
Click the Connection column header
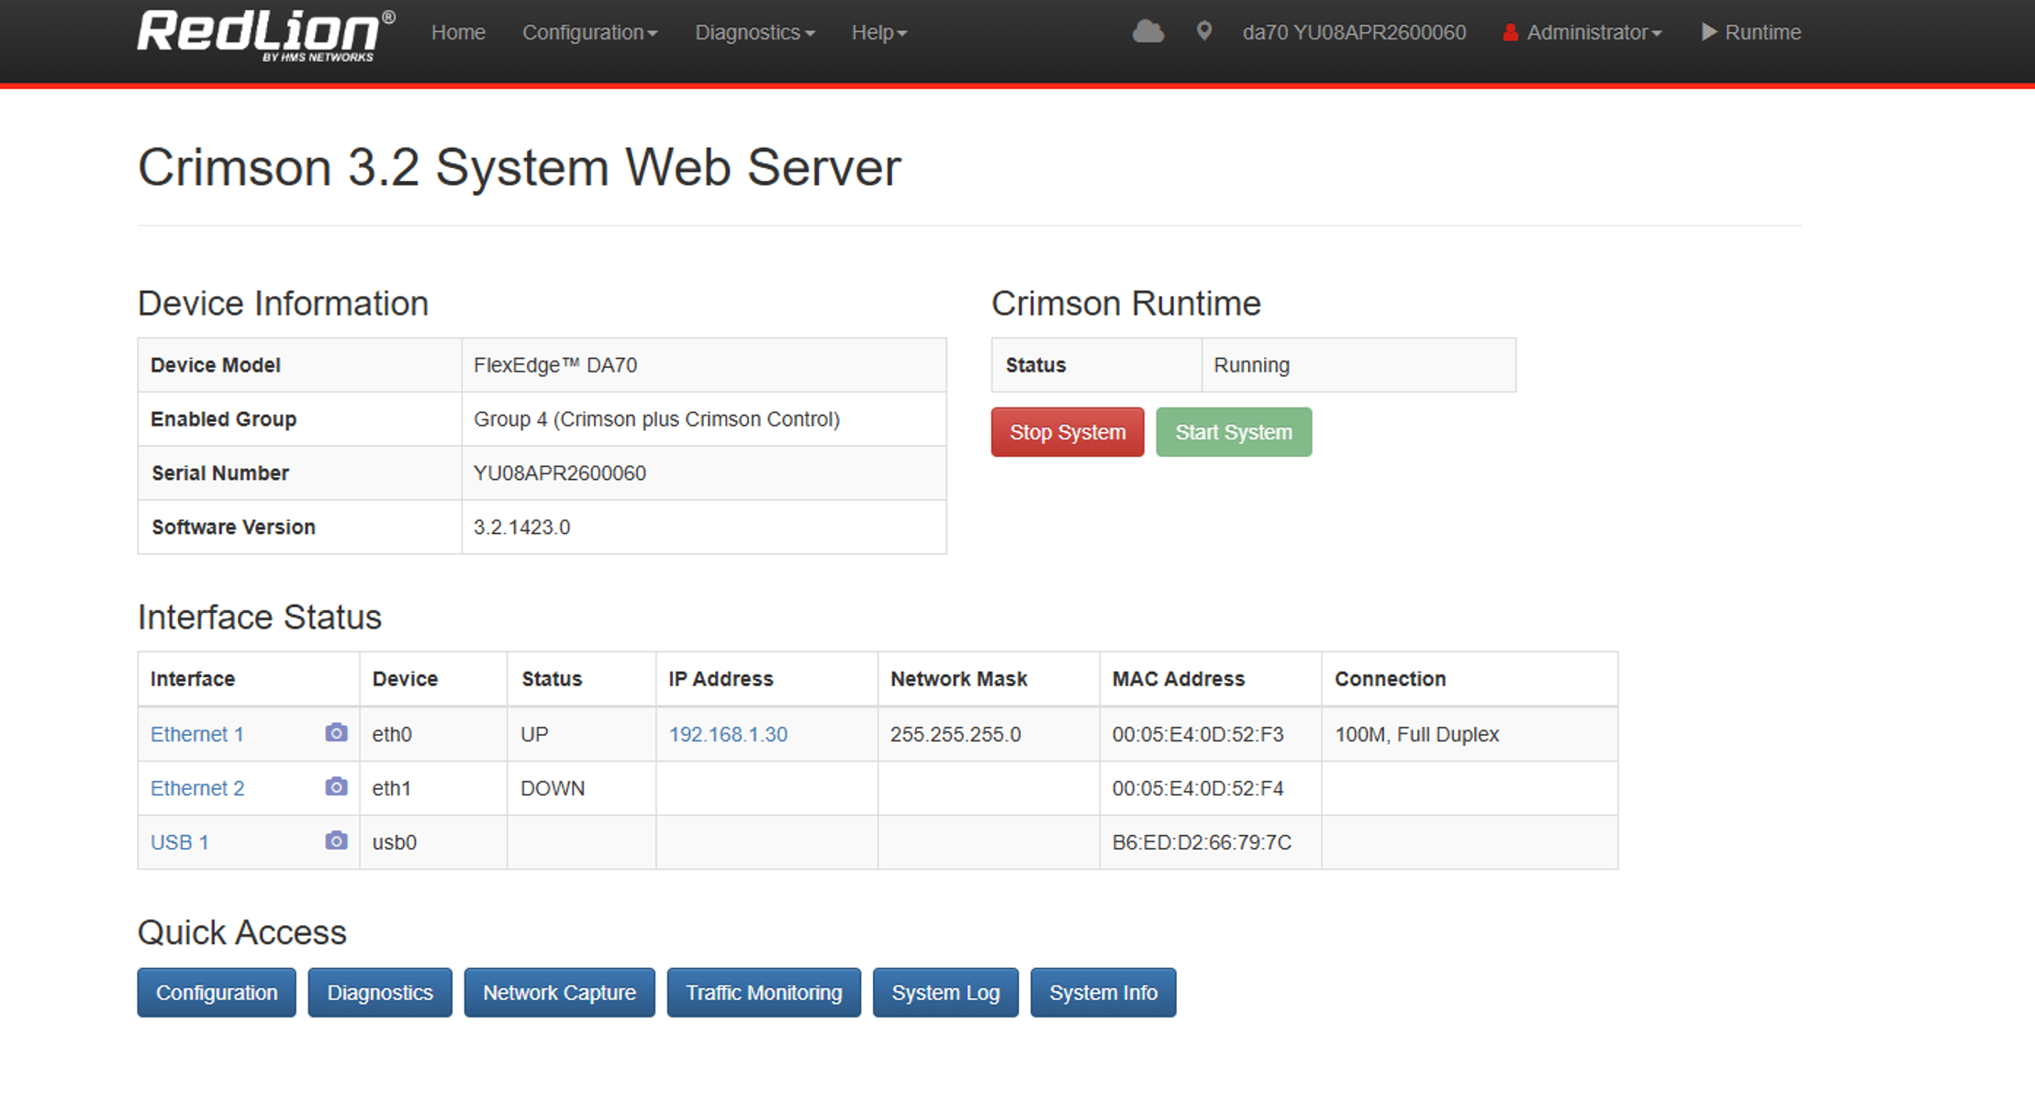[x=1390, y=679]
